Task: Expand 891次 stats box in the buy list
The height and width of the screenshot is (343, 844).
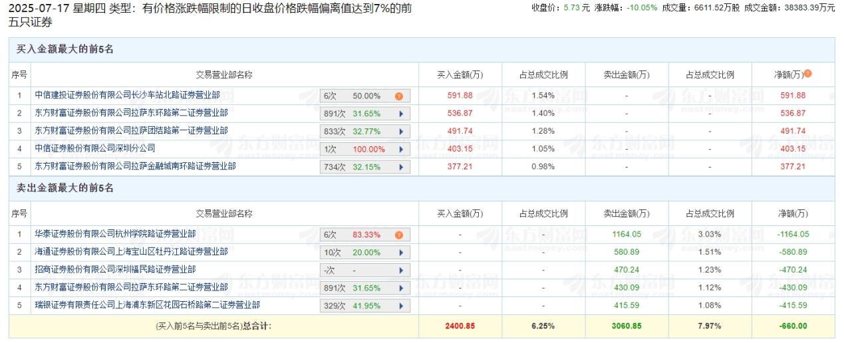Action: click(x=401, y=114)
